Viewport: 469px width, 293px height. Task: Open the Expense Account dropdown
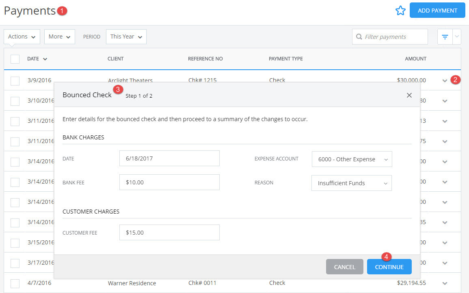(x=352, y=159)
